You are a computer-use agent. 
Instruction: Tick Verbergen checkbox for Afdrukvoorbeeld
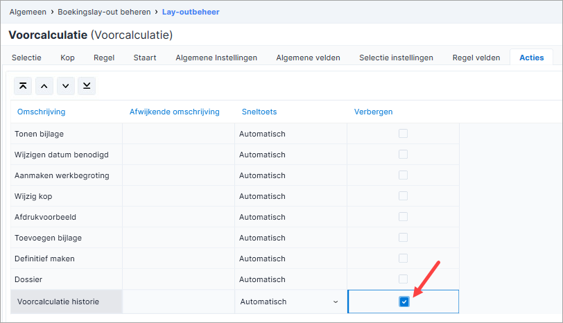(x=404, y=217)
